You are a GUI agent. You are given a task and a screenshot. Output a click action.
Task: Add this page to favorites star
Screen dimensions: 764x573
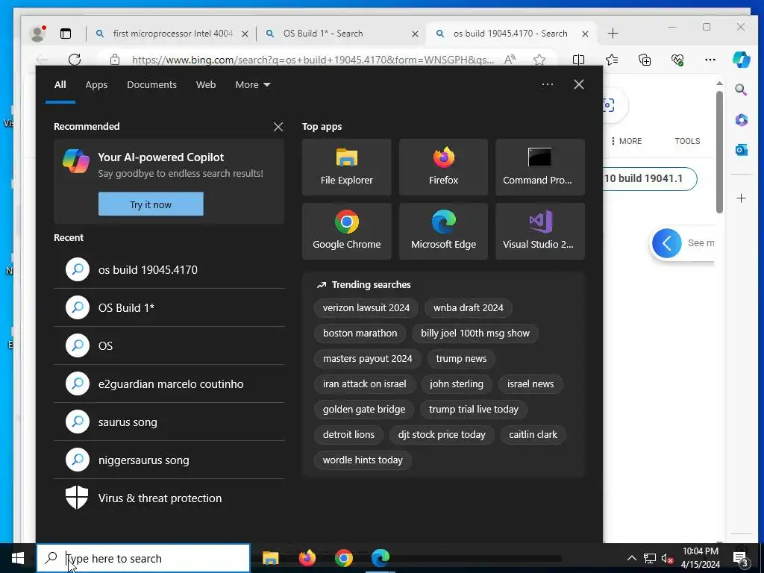coord(539,60)
